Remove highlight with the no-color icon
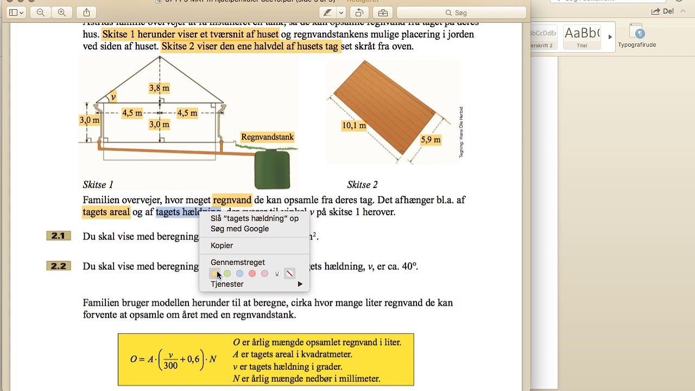695x391 pixels. (x=289, y=274)
